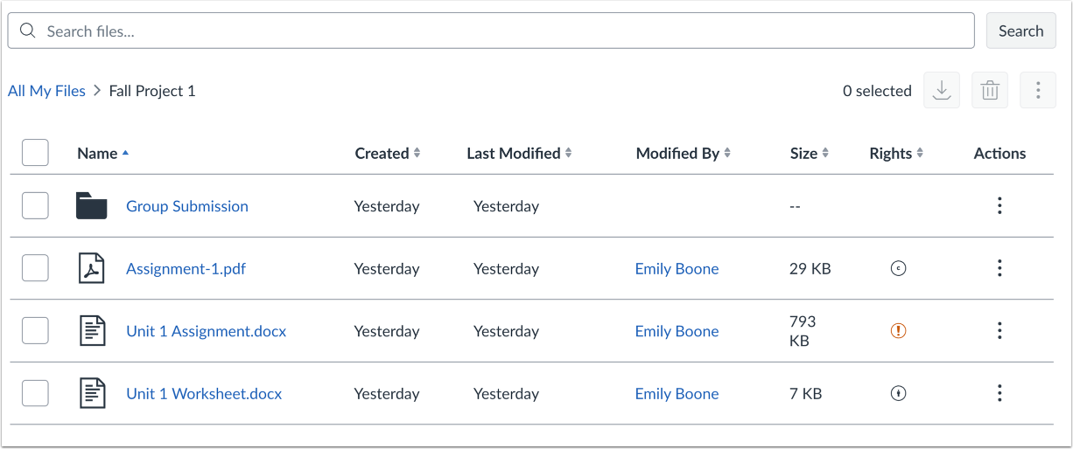1073x449 pixels.
Task: Toggle the select-all checkbox in the header
Action: (x=35, y=153)
